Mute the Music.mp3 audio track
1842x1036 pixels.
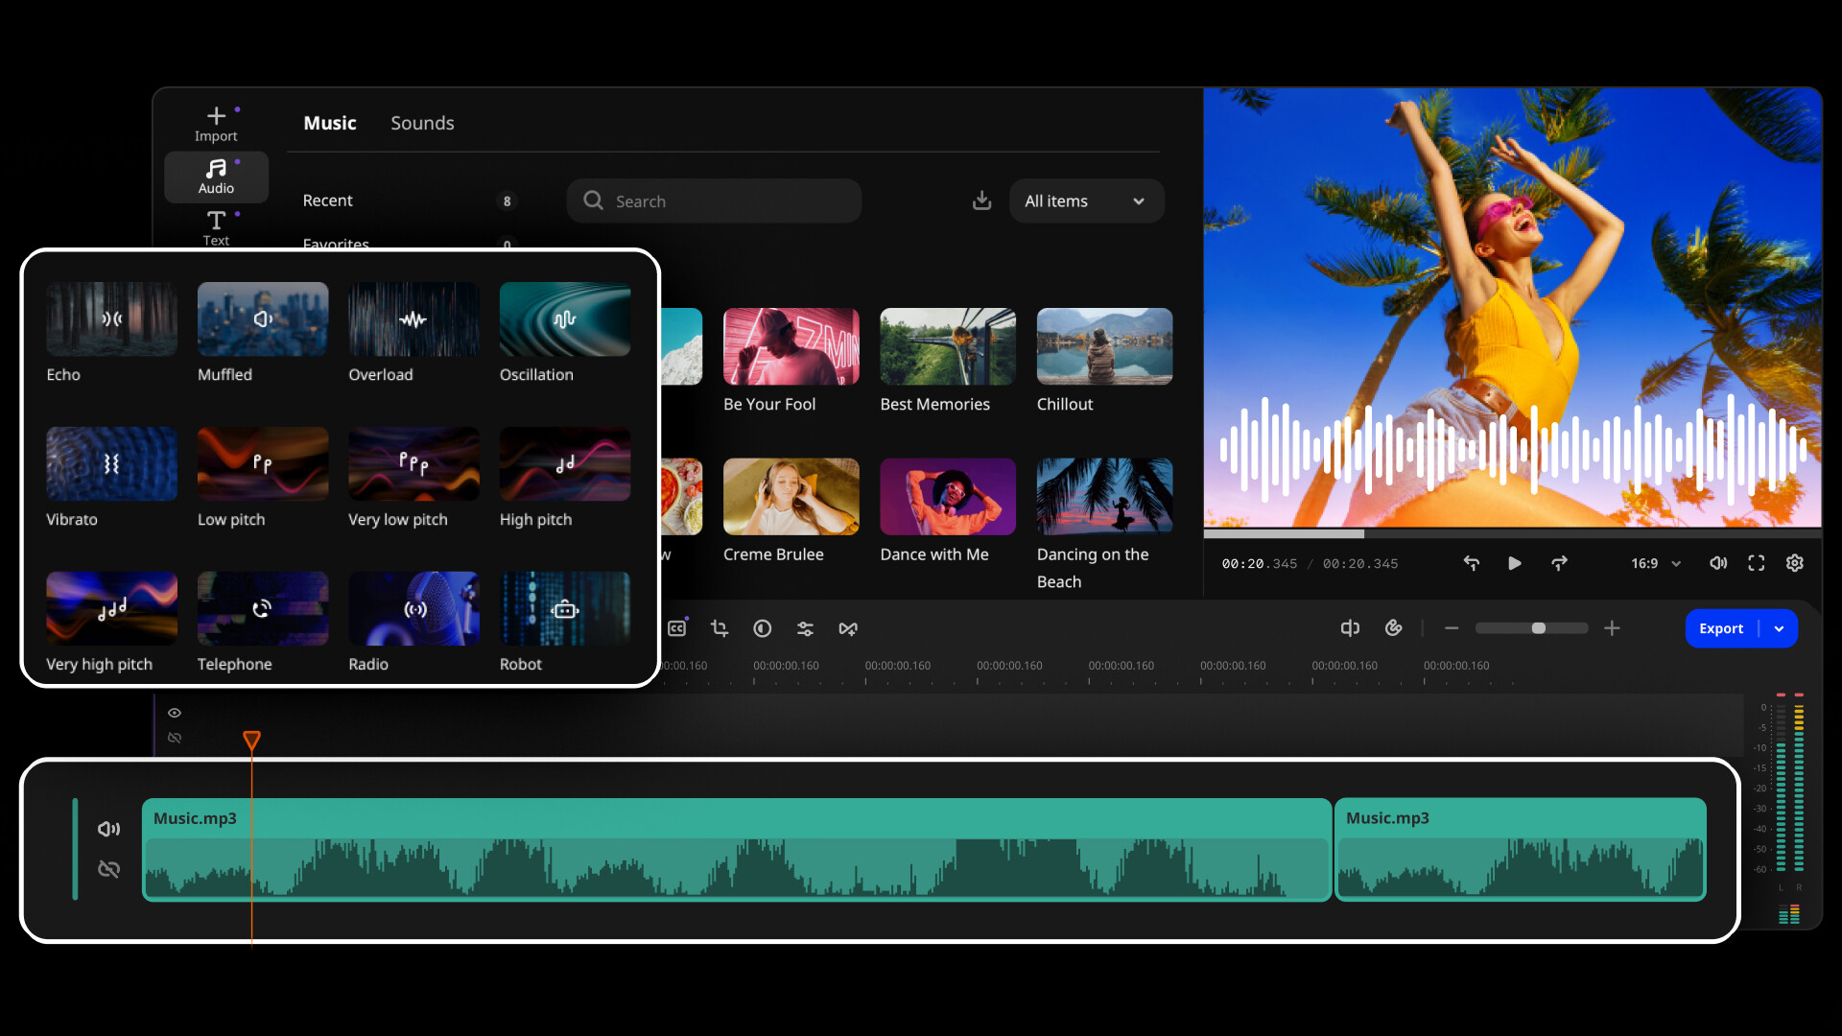click(x=108, y=828)
